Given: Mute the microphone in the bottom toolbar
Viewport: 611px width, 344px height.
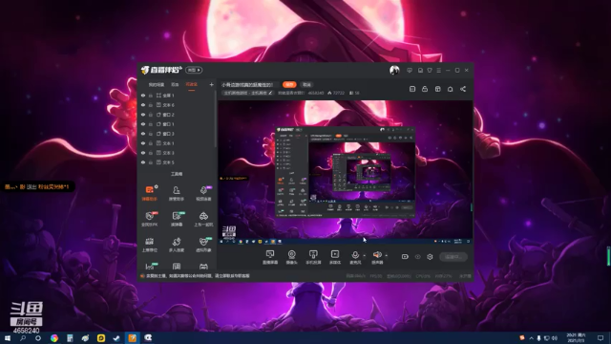Looking at the screenshot, I should 355,257.
